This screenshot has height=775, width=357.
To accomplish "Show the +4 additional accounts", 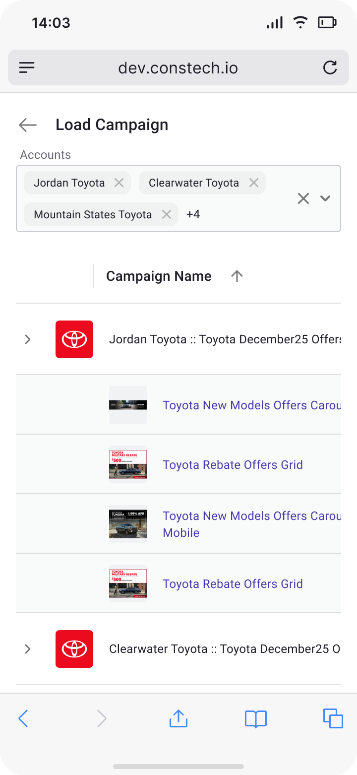I will click(x=193, y=214).
